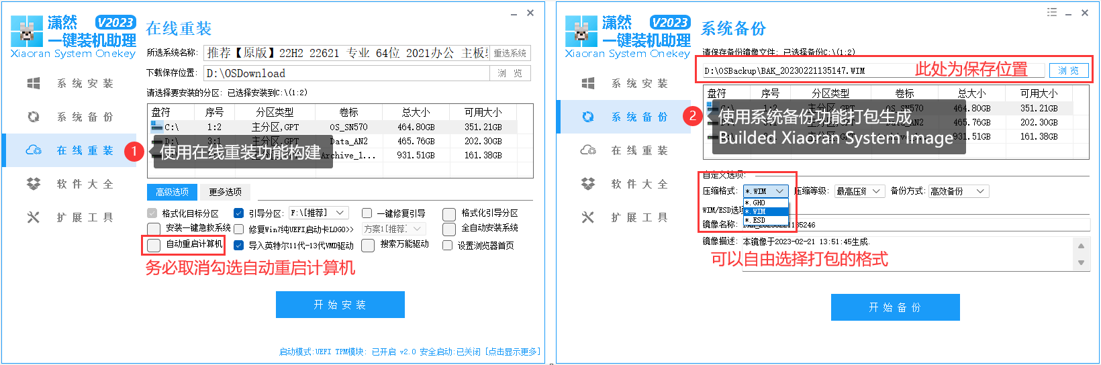Enable the 搜索万能驱动 checkbox

click(x=368, y=246)
